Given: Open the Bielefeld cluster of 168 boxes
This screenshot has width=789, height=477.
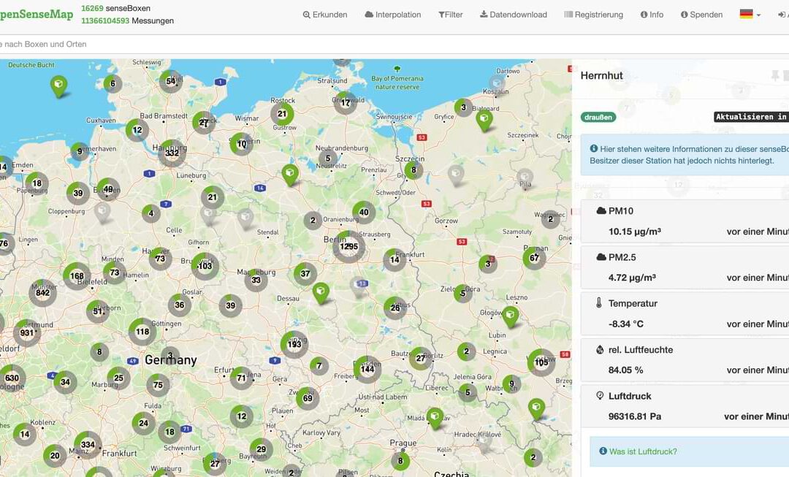Looking at the screenshot, I should [77, 275].
